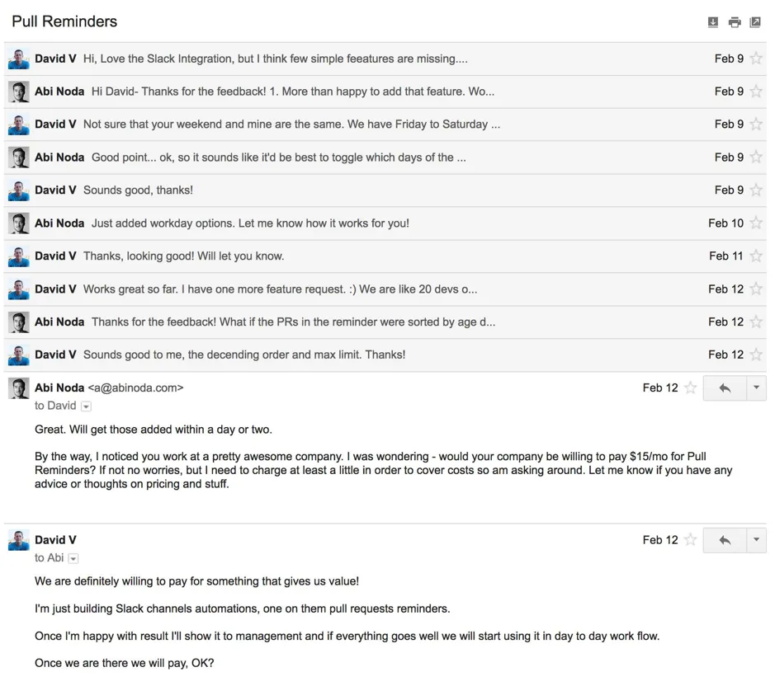Expand the "Sounds good, thanks!" message
This screenshot has width=775, height=700.
(x=385, y=190)
